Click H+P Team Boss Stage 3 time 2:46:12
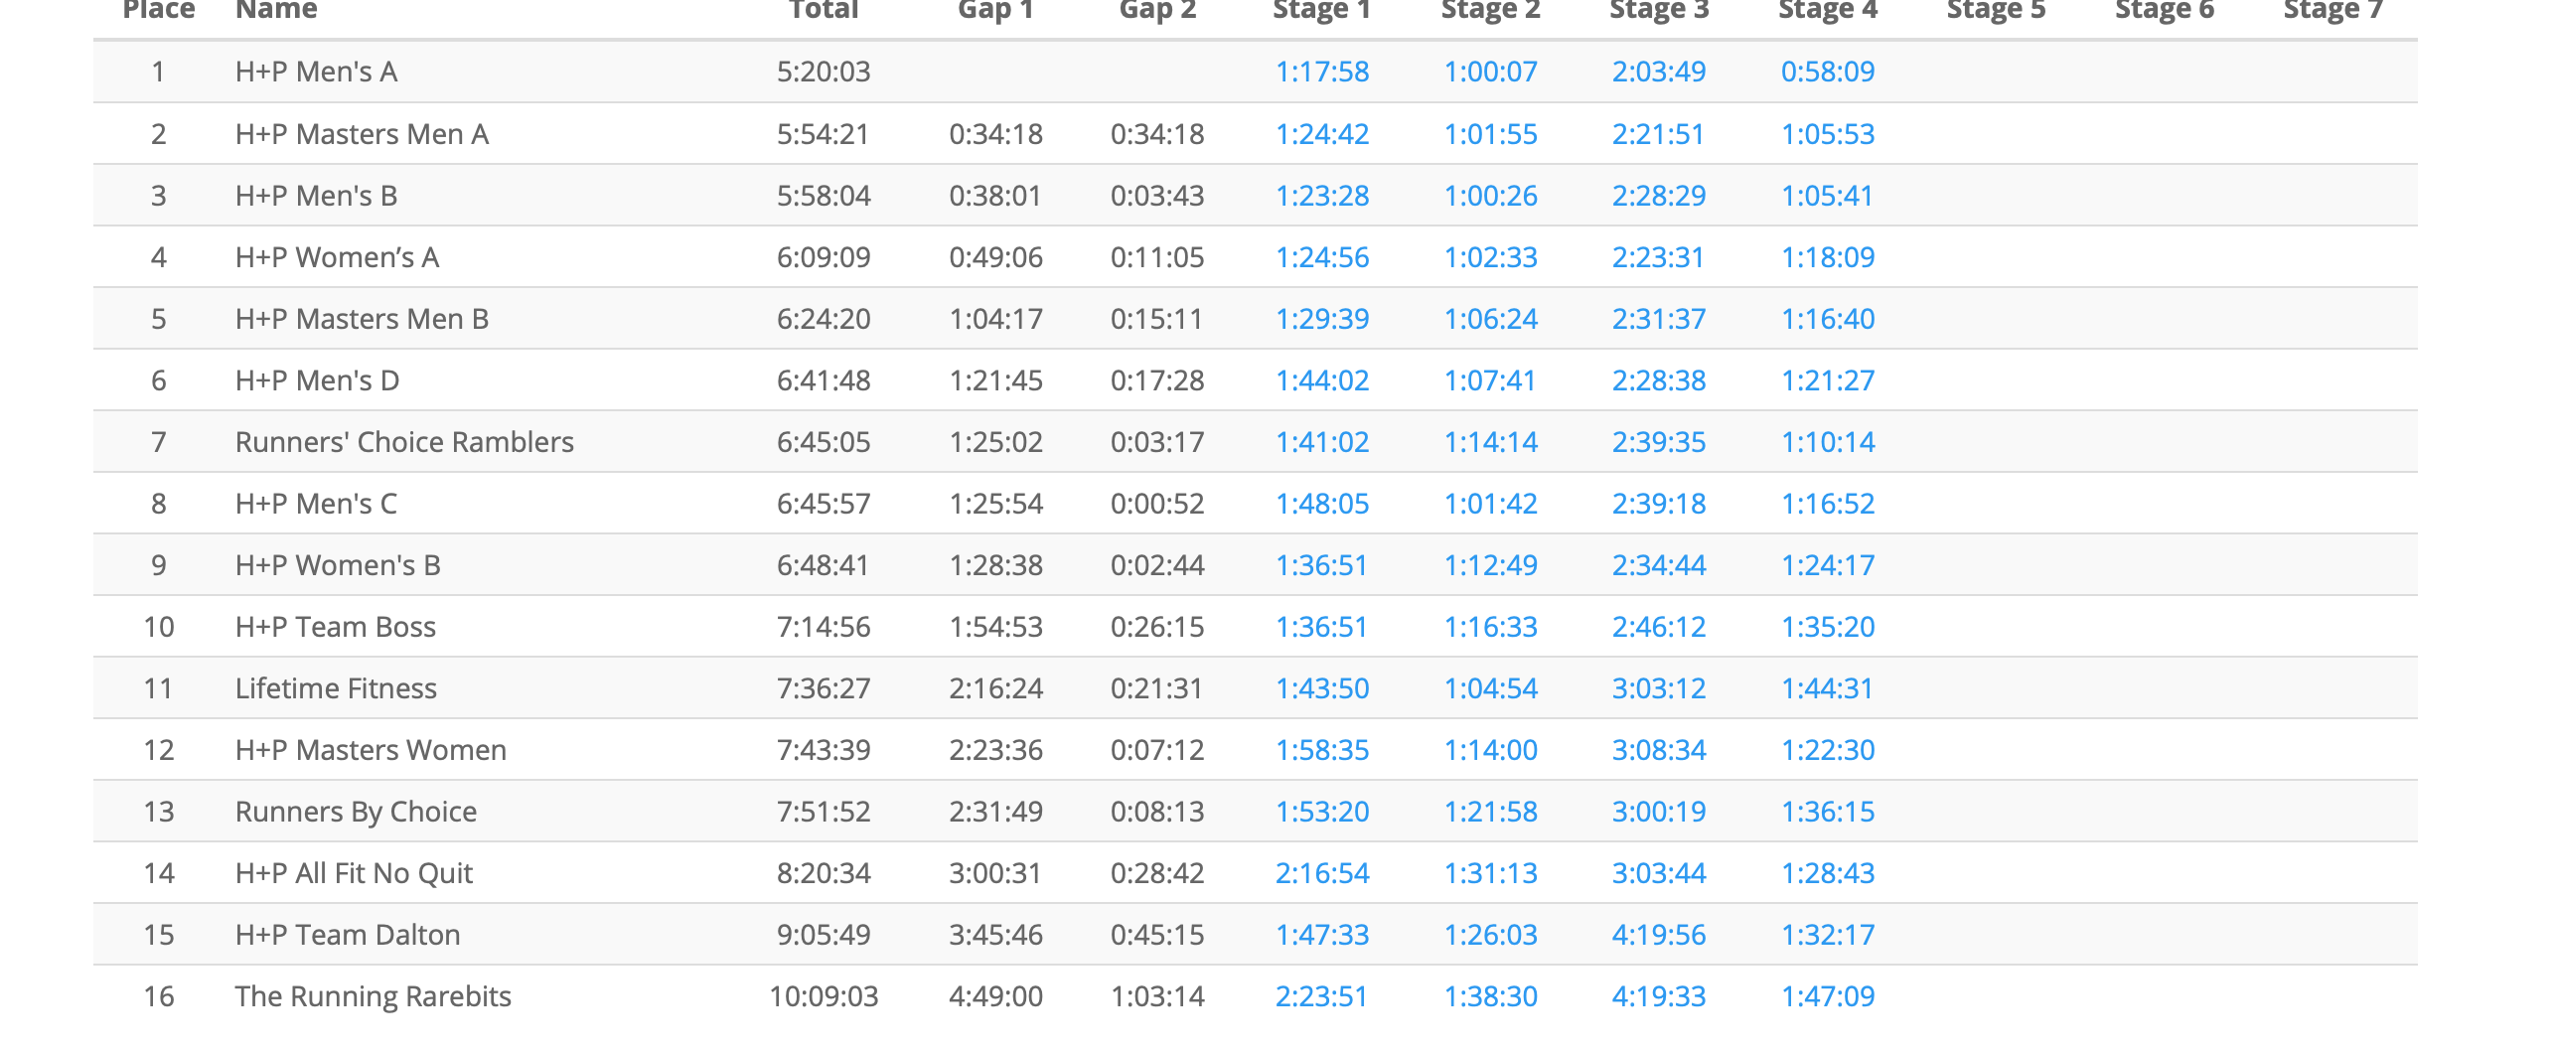Viewport: 2557px width, 1053px height. (x=1658, y=627)
